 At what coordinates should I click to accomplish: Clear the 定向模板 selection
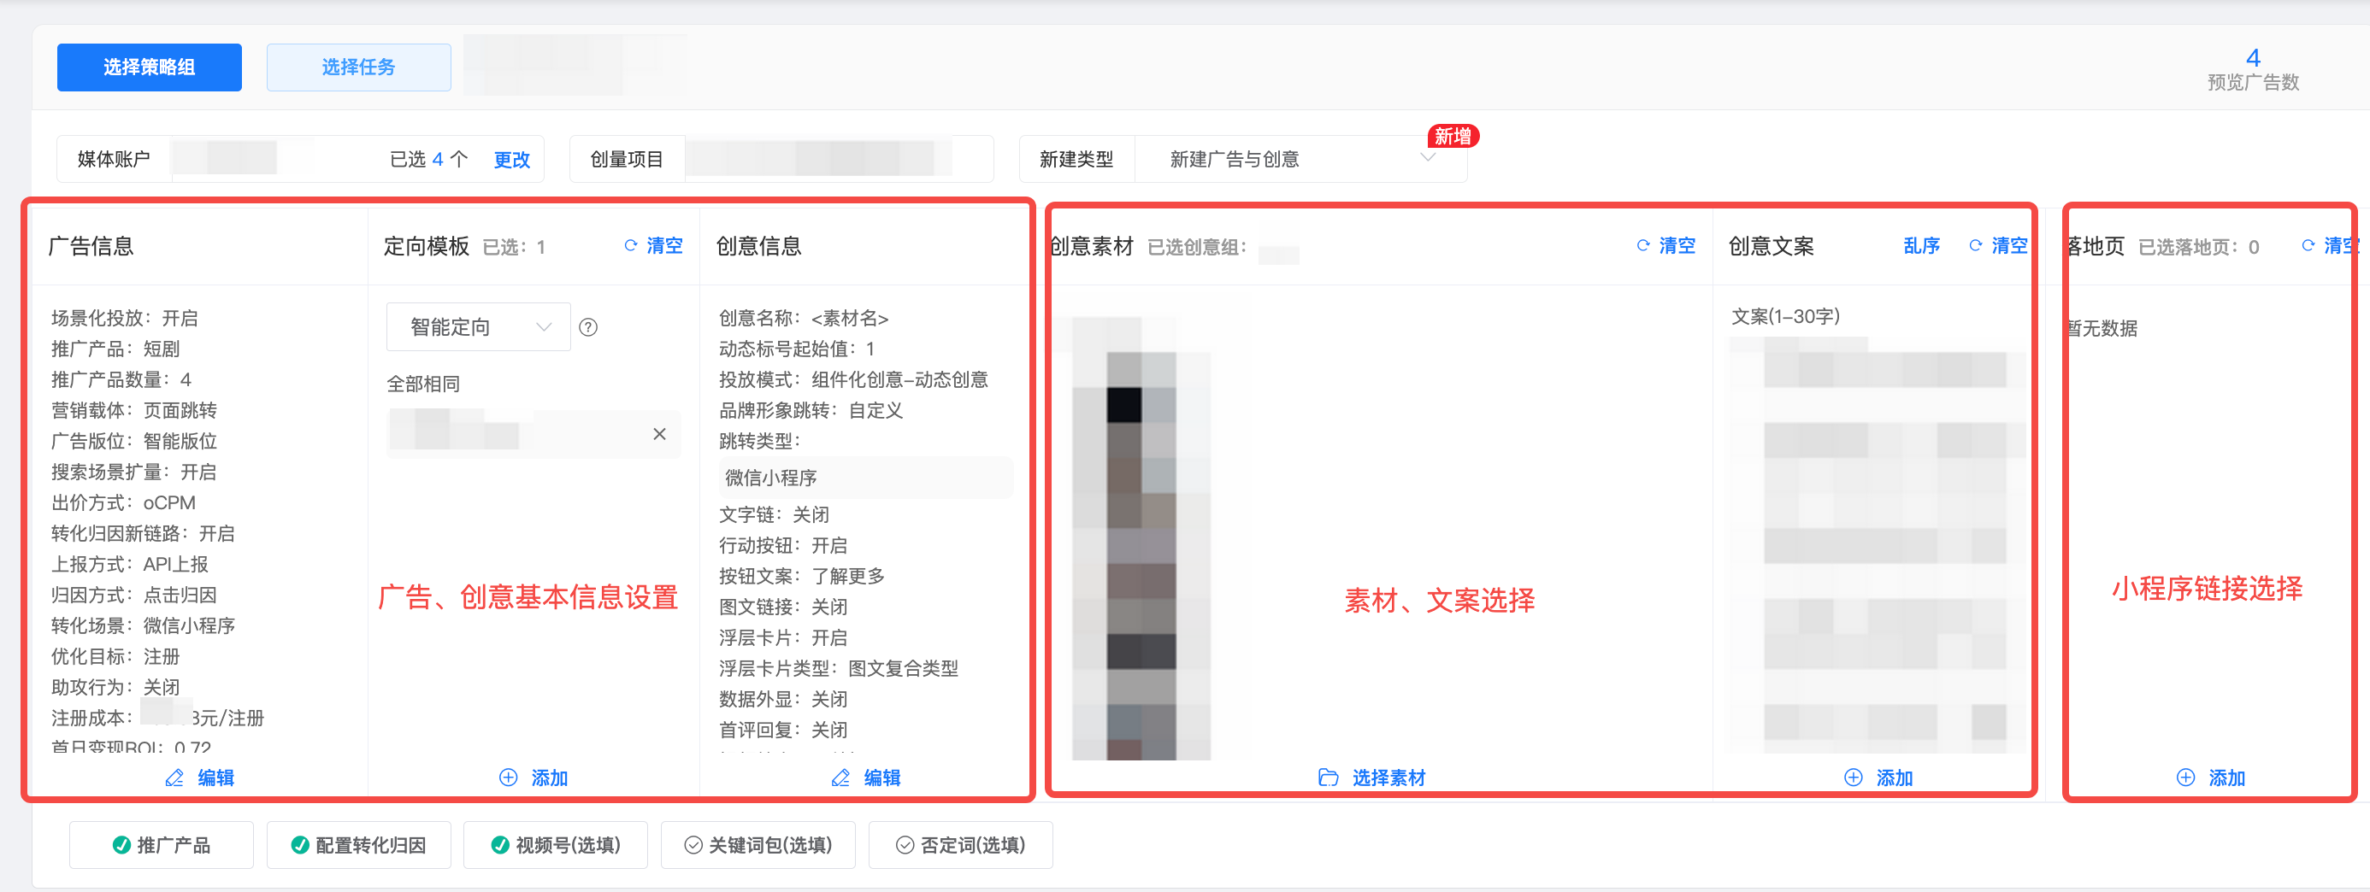point(654,245)
